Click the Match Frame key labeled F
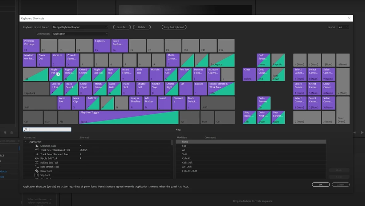Viewport: 365px width, 206px height. [100, 89]
